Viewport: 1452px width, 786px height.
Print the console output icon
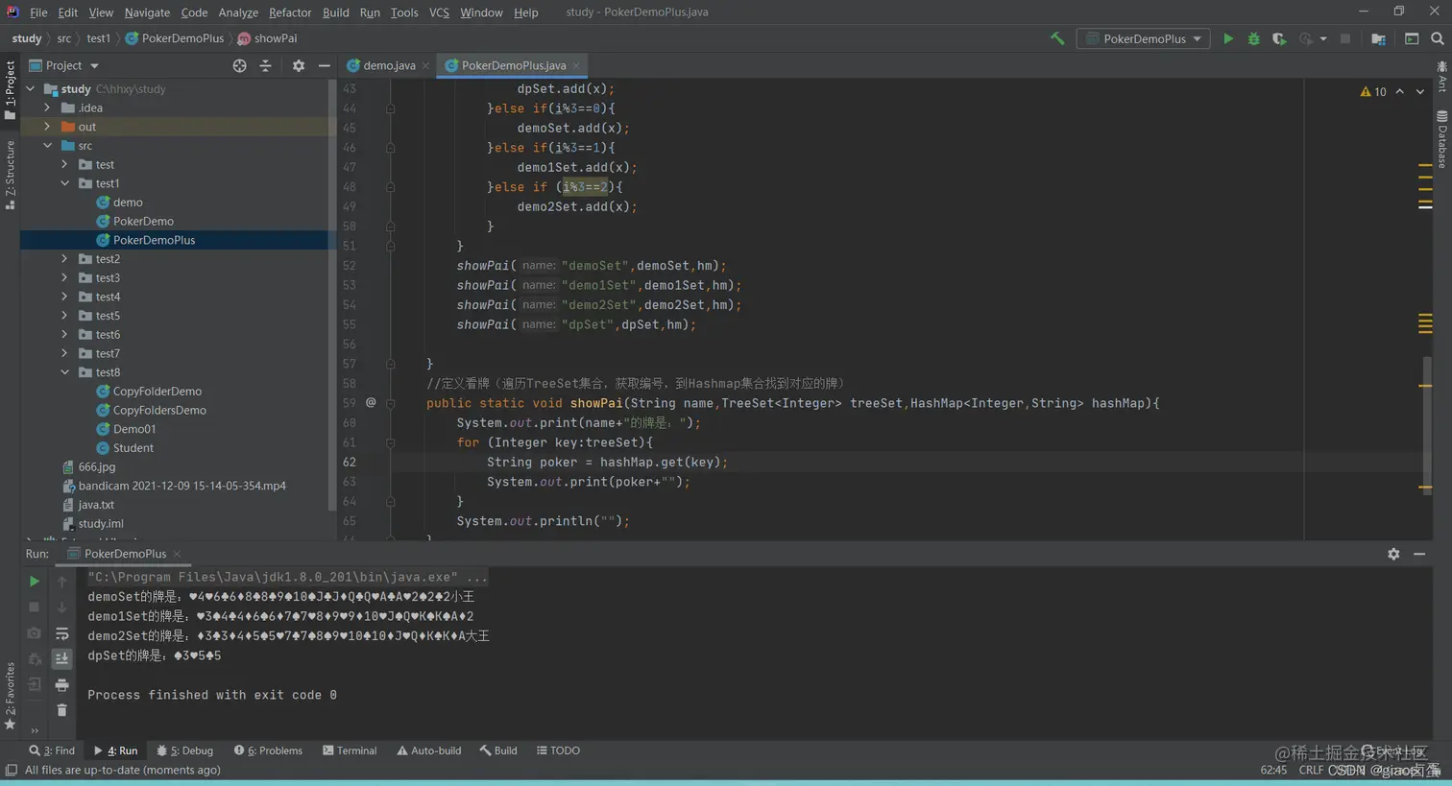(x=61, y=684)
